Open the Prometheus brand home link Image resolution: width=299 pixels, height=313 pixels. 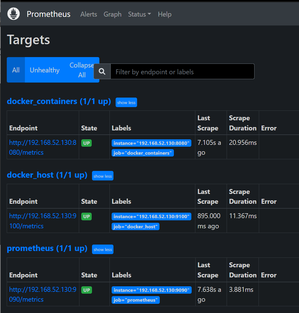point(48,14)
